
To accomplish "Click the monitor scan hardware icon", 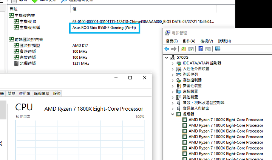I will pyautogui.click(x=218, y=49).
